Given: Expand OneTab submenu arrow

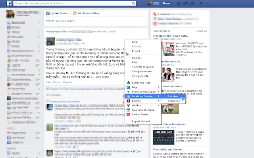Looking at the screenshot, I should pyautogui.click(x=159, y=105).
